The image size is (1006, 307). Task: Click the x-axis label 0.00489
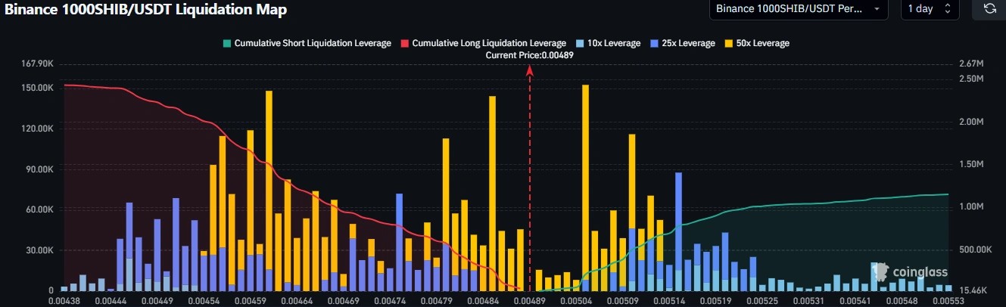click(529, 300)
